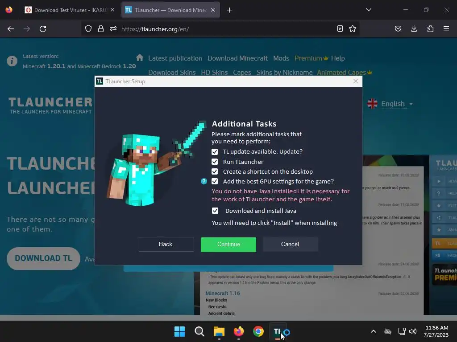Close the TLauncher browser tab

pyautogui.click(x=213, y=10)
